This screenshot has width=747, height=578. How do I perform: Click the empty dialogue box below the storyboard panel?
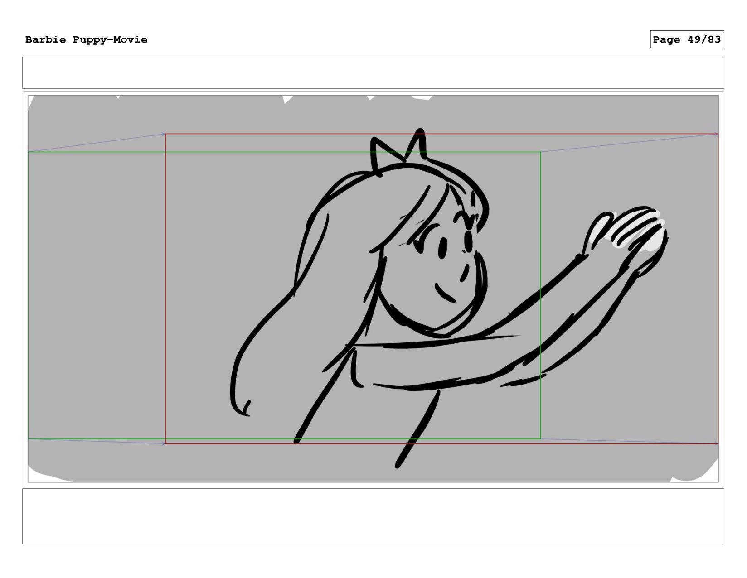click(x=373, y=516)
